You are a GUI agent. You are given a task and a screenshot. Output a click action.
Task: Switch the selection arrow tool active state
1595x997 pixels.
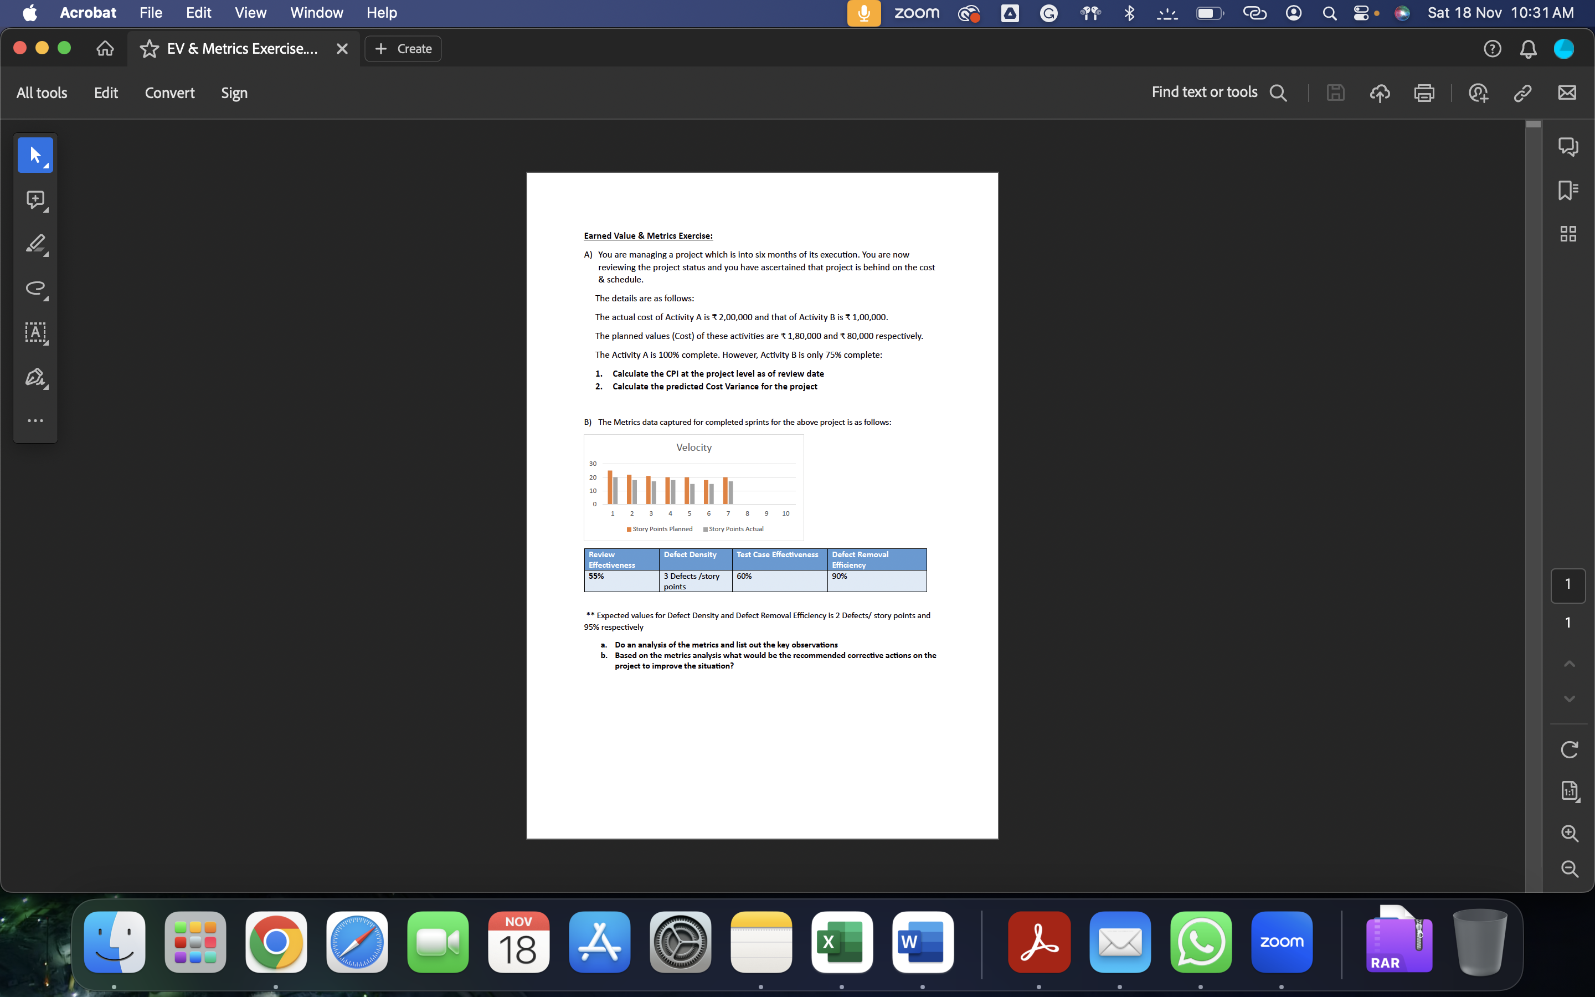35,155
